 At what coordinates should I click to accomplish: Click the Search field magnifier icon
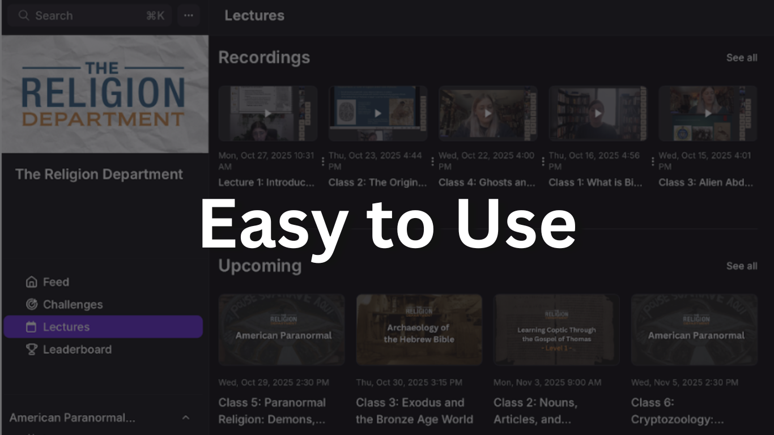tap(24, 15)
